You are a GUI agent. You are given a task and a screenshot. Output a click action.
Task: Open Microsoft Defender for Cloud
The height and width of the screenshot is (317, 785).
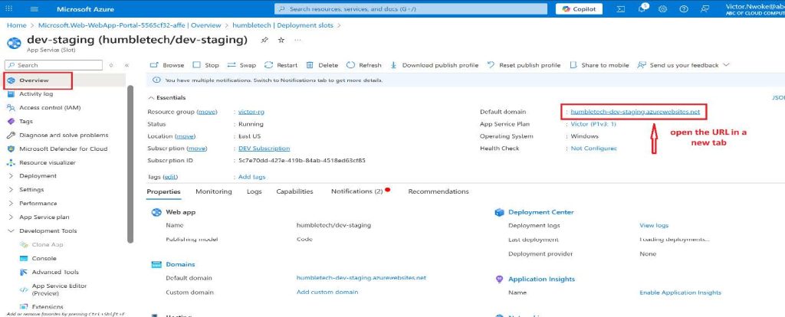63,149
